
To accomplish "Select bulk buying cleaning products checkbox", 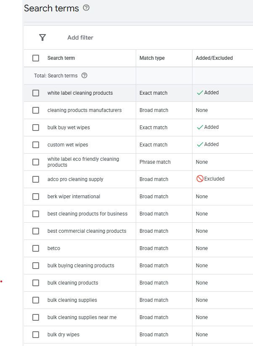I will (36, 266).
